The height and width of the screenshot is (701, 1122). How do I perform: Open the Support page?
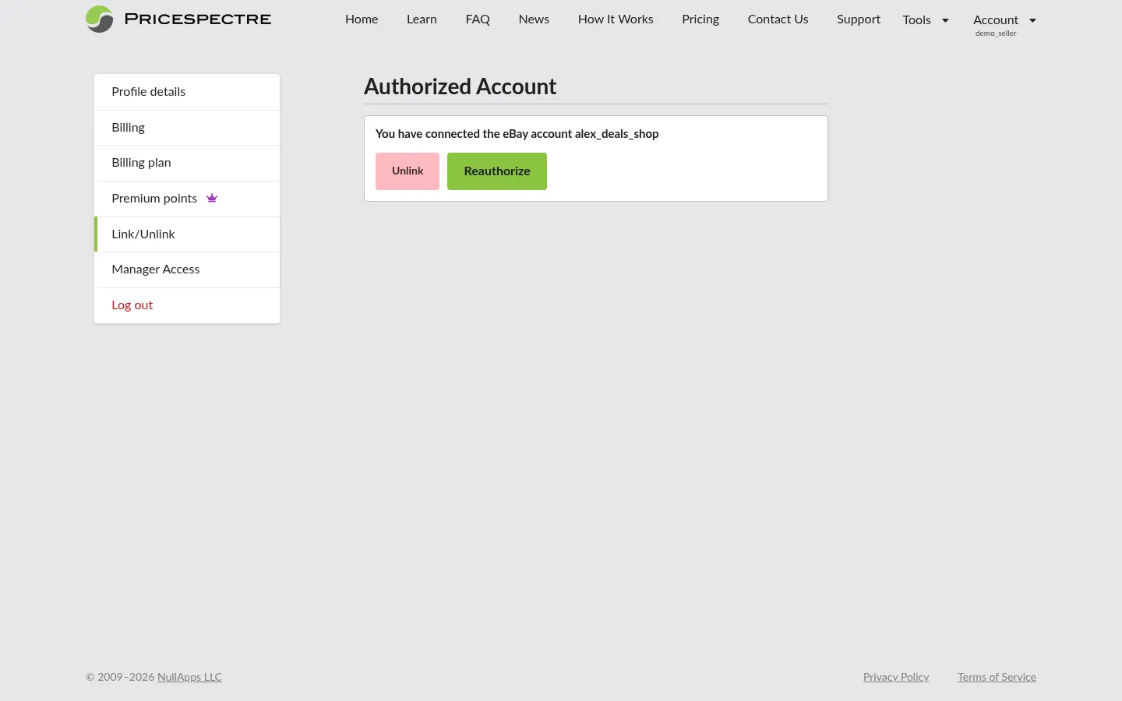pyautogui.click(x=859, y=19)
